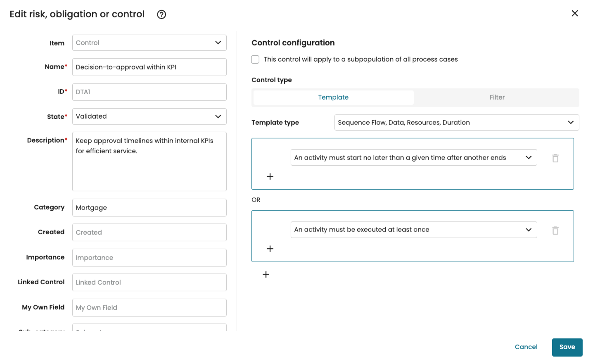The width and height of the screenshot is (593, 362).
Task: Click plus icon inside first rule box
Action: [x=270, y=176]
